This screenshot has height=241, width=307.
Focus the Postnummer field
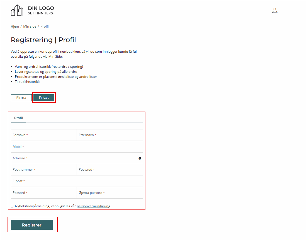point(44,170)
